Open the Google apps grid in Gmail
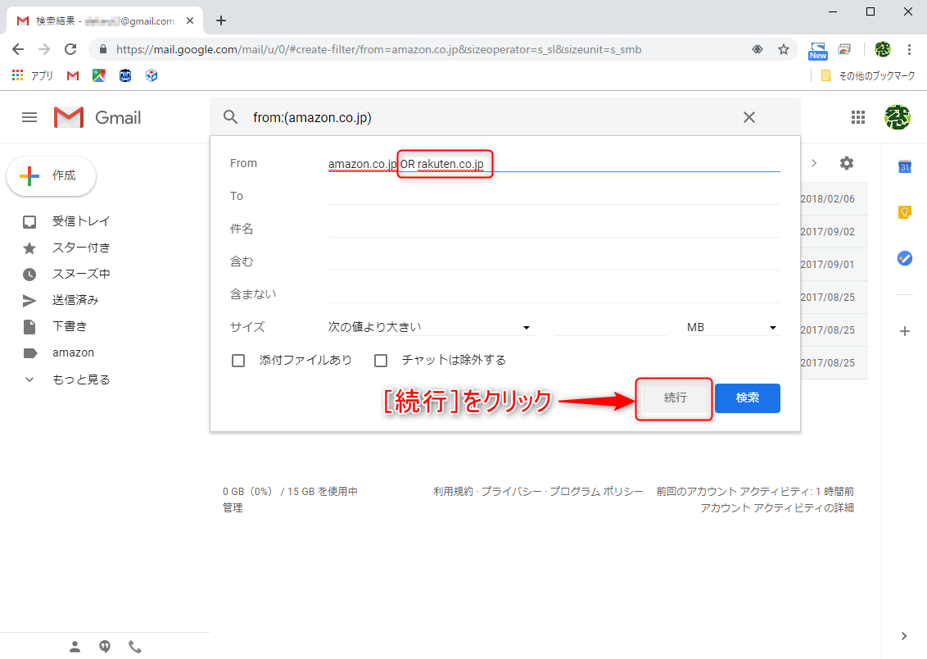The width and height of the screenshot is (927, 659). pyautogui.click(x=858, y=117)
